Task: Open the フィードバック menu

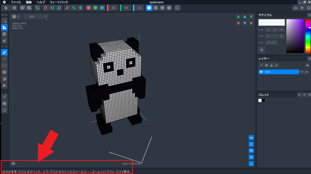Action: click(59, 2)
